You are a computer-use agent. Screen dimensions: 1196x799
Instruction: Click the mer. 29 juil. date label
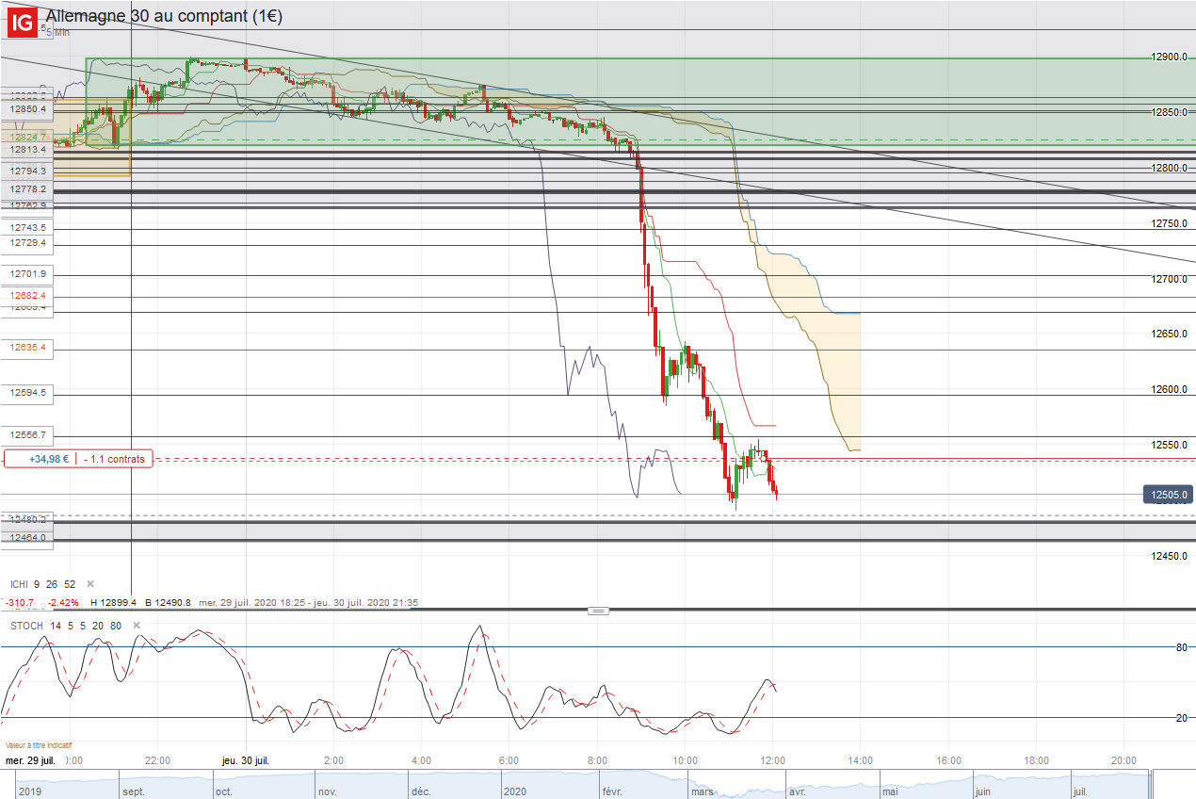(x=31, y=760)
